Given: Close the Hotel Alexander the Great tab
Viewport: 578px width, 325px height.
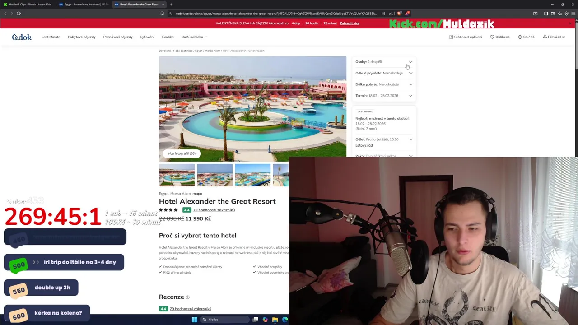Looking at the screenshot, I should pyautogui.click(x=163, y=5).
